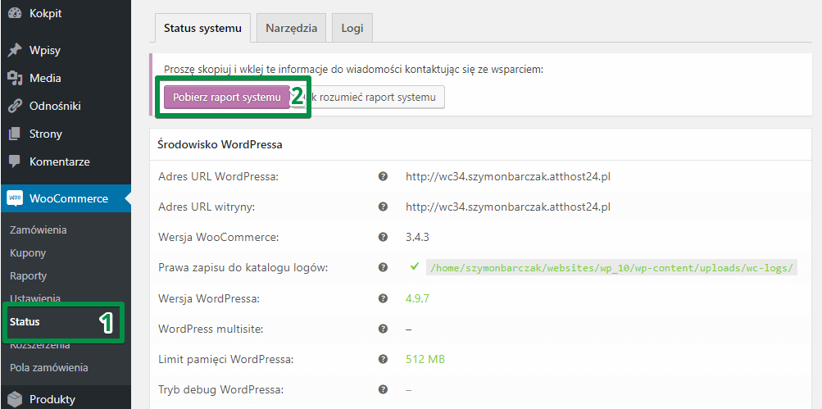Go to Zamówienia submenu
The width and height of the screenshot is (822, 409).
(x=39, y=229)
